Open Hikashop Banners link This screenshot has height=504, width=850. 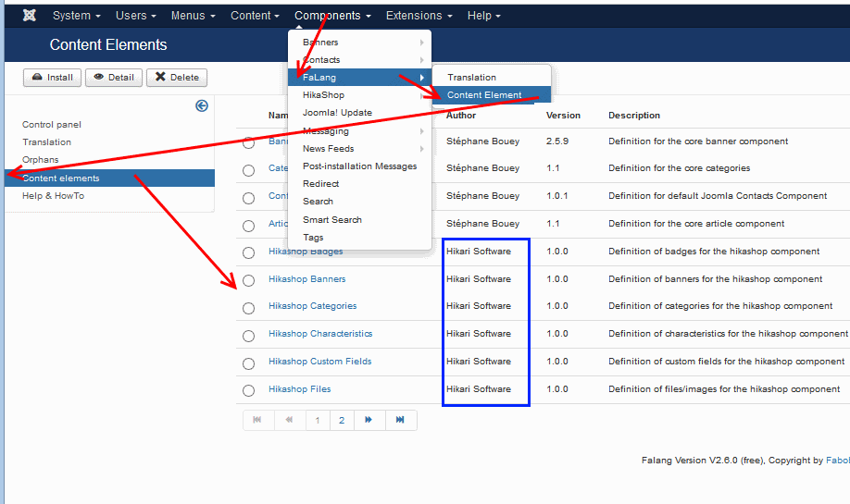coord(306,278)
